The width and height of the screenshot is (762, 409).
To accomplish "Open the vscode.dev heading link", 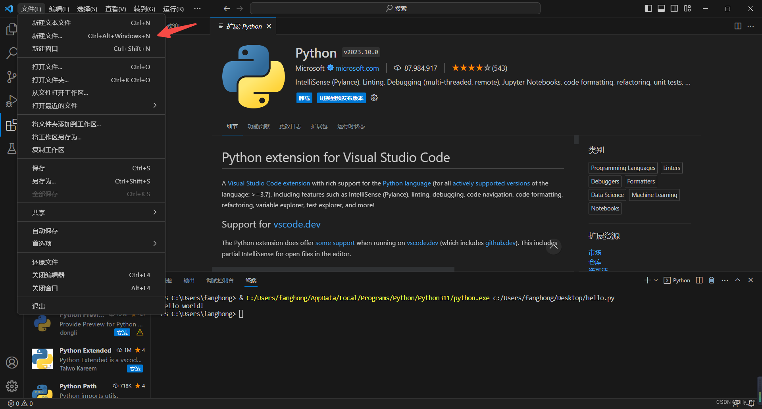I will [297, 224].
